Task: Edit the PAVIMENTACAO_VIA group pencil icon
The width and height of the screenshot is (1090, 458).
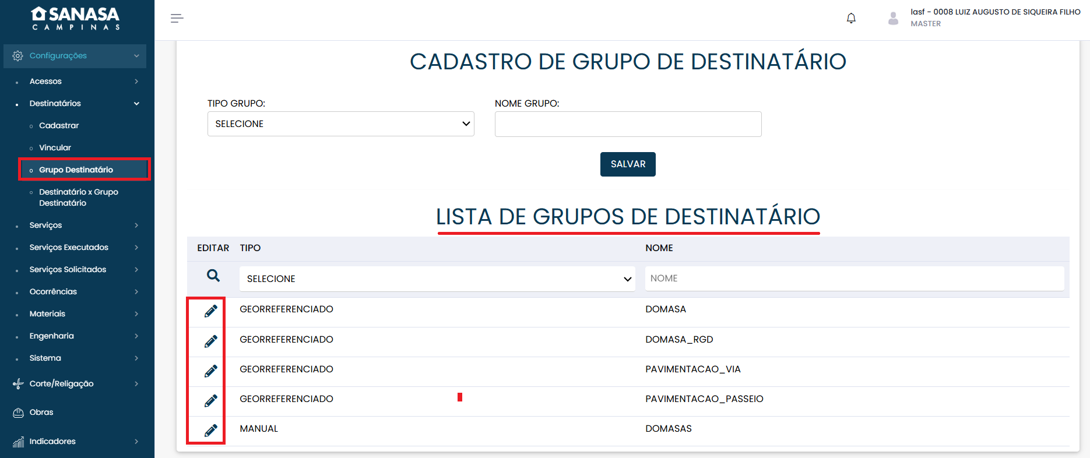Action: (x=210, y=371)
